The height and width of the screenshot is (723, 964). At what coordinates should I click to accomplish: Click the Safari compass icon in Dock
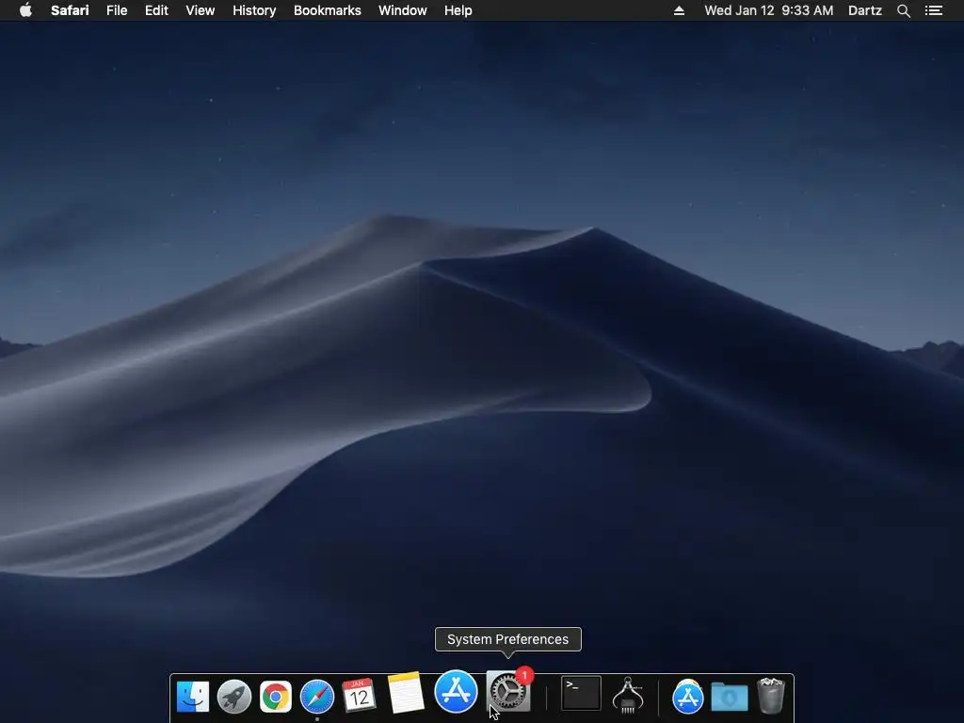click(x=317, y=697)
